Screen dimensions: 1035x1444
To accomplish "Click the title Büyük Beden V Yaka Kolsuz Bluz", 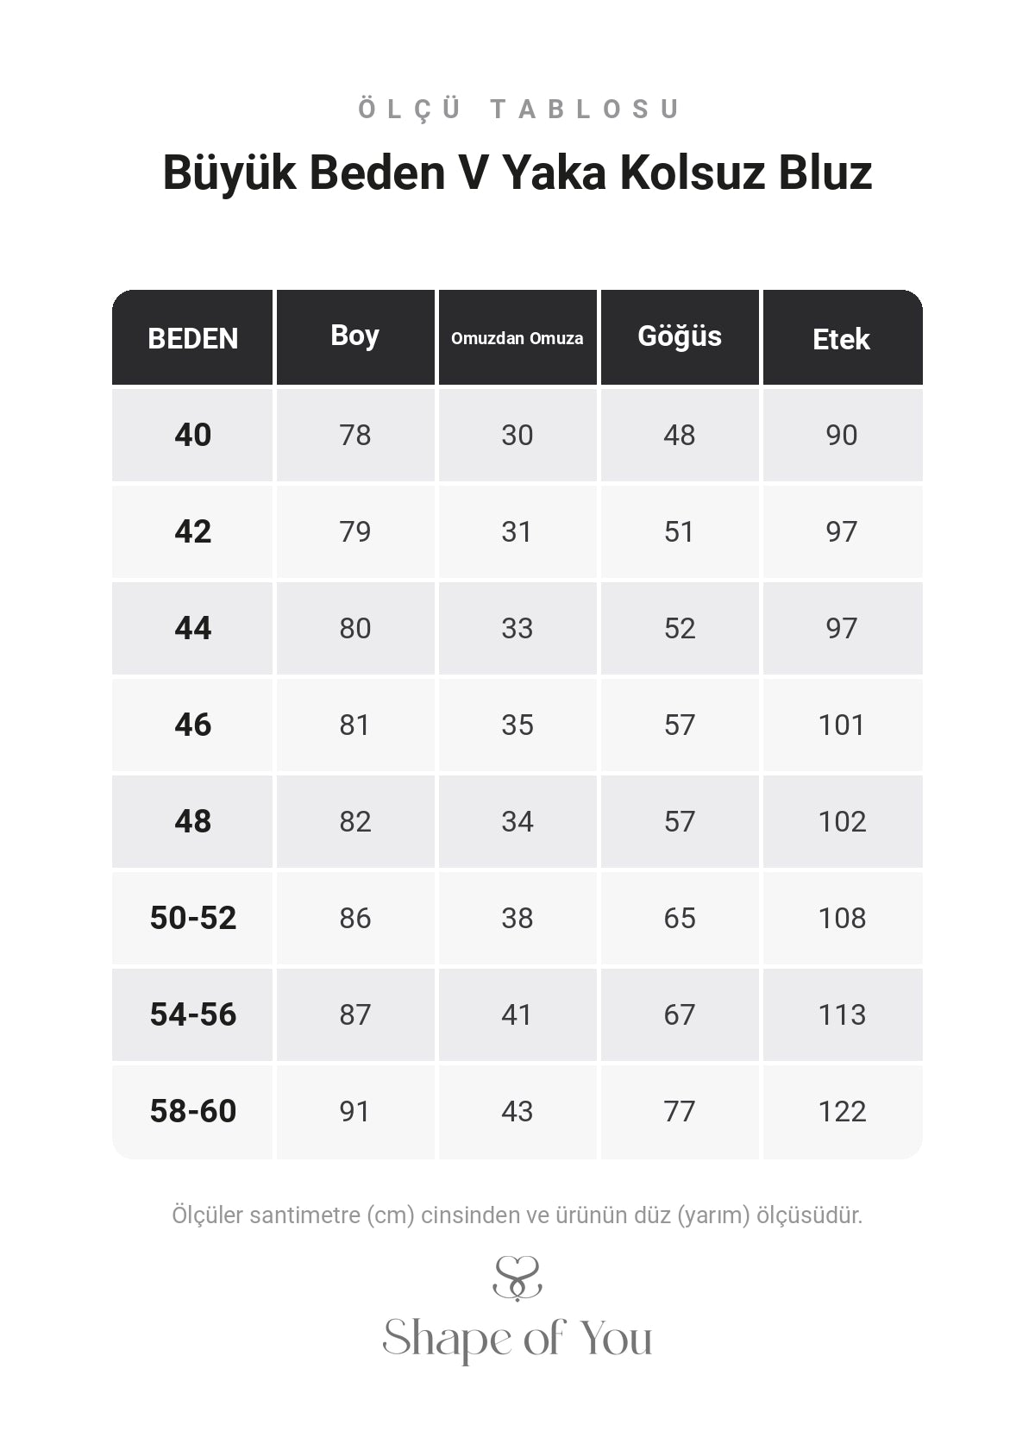I will click(517, 173).
